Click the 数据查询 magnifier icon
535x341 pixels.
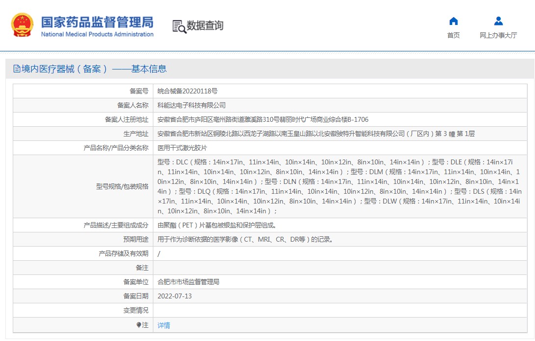coord(179,26)
